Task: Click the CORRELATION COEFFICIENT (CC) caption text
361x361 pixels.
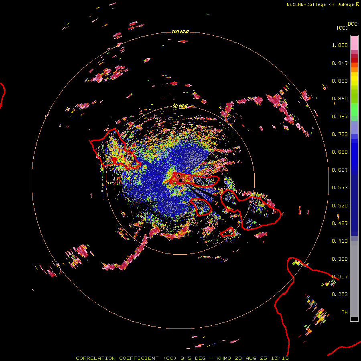Action: point(126,358)
